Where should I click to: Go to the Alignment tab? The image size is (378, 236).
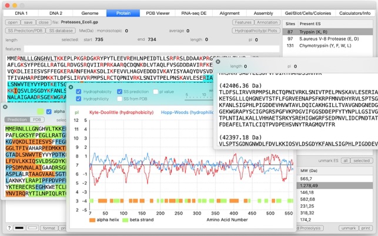point(229,14)
